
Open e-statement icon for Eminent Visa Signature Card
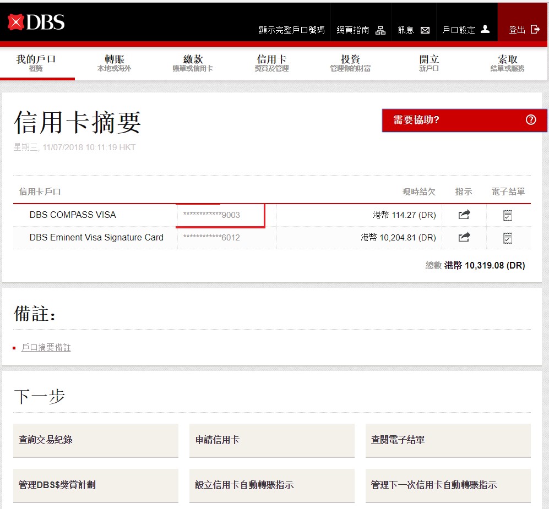pos(508,238)
